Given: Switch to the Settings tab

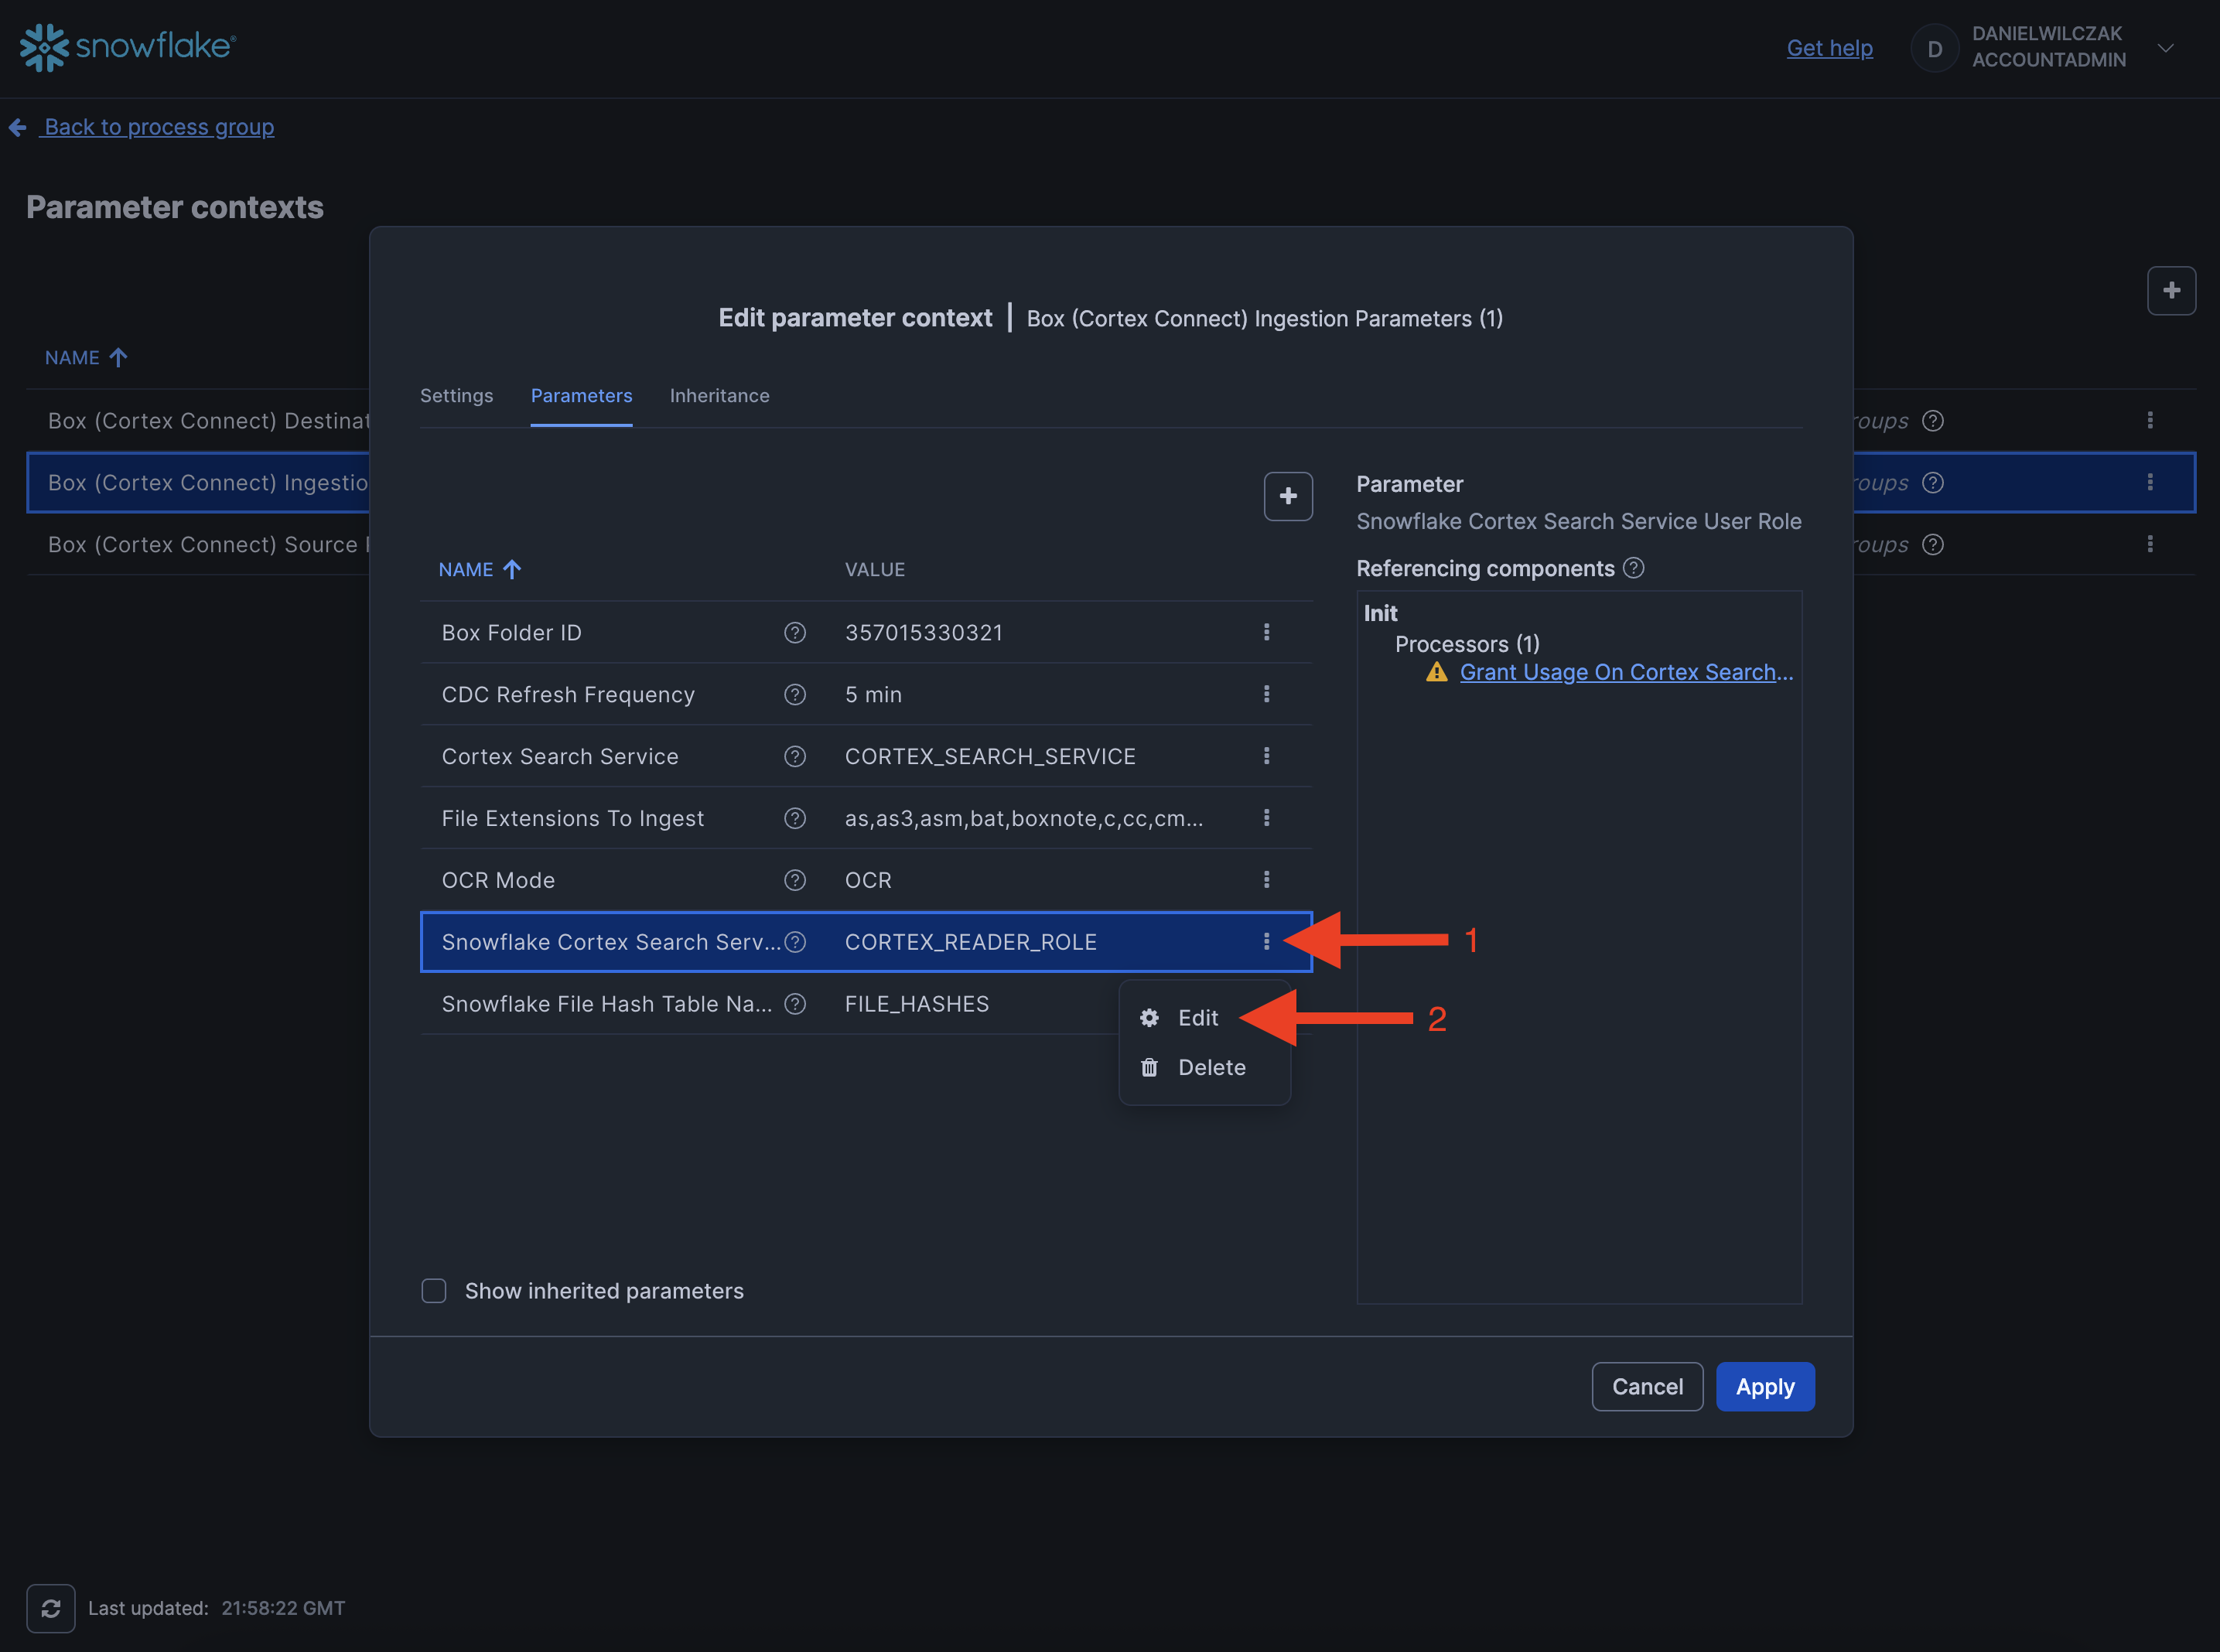Looking at the screenshot, I should [x=456, y=396].
